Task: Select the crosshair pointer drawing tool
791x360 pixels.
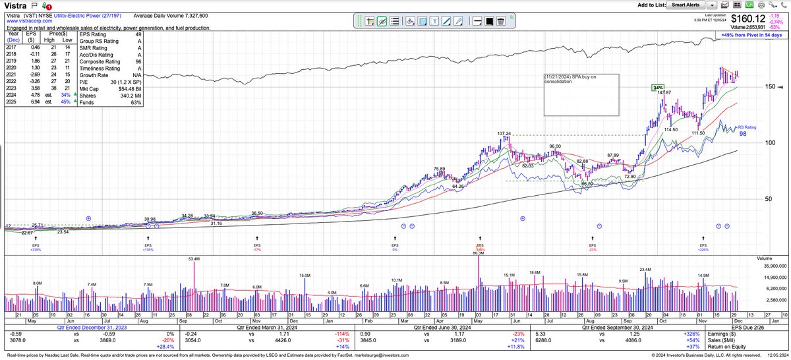Action: pyautogui.click(x=369, y=21)
